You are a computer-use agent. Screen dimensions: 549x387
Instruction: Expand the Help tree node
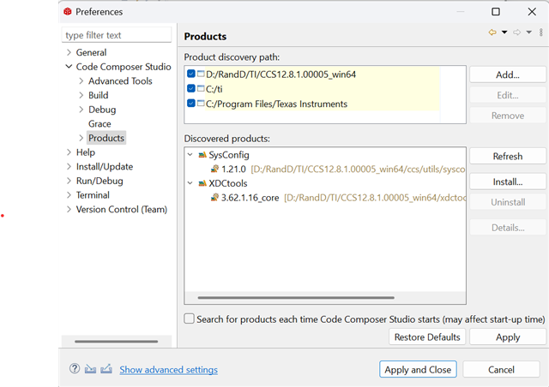coord(69,152)
